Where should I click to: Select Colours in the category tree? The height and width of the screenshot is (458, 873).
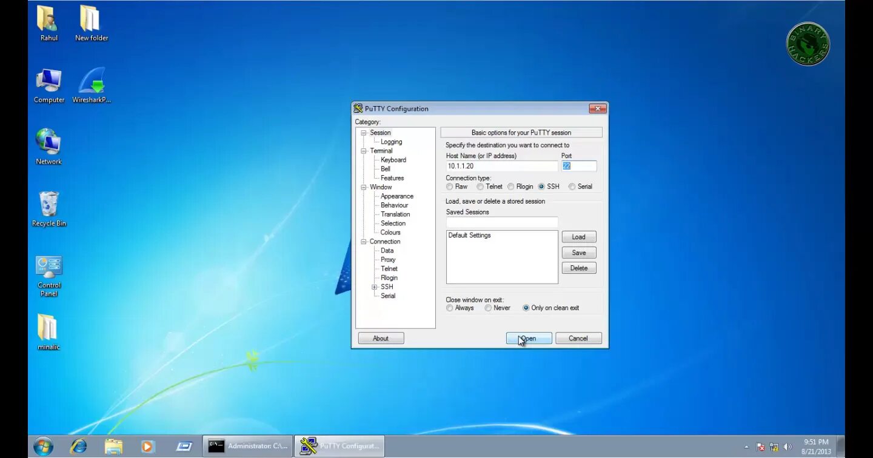pos(390,232)
